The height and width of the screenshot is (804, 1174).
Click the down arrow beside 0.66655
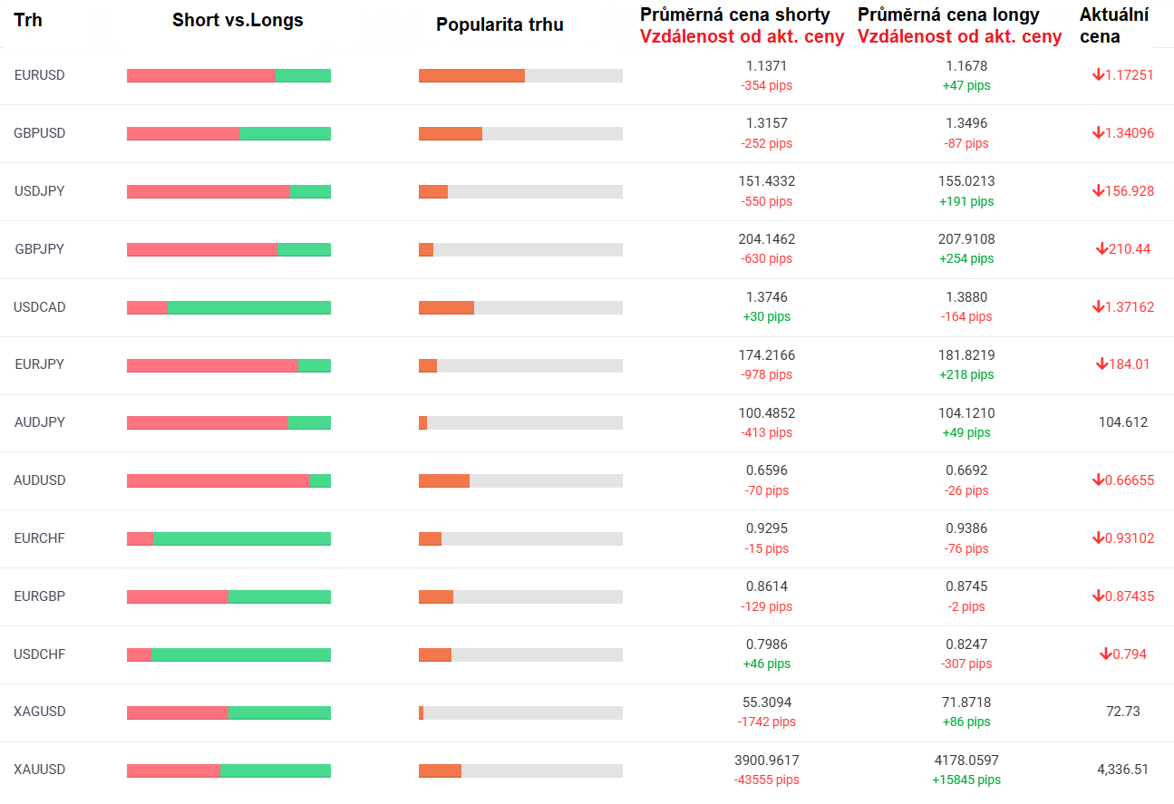click(1098, 479)
